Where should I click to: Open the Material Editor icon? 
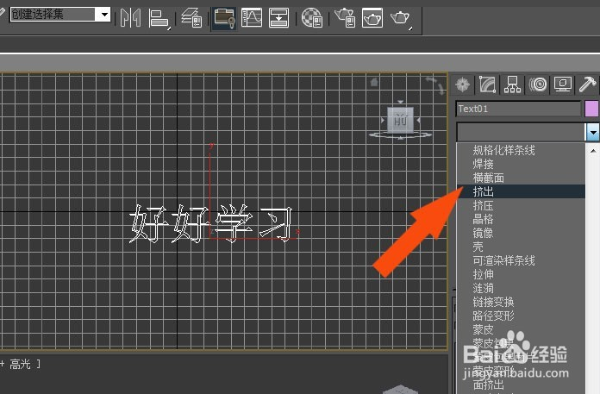click(312, 18)
